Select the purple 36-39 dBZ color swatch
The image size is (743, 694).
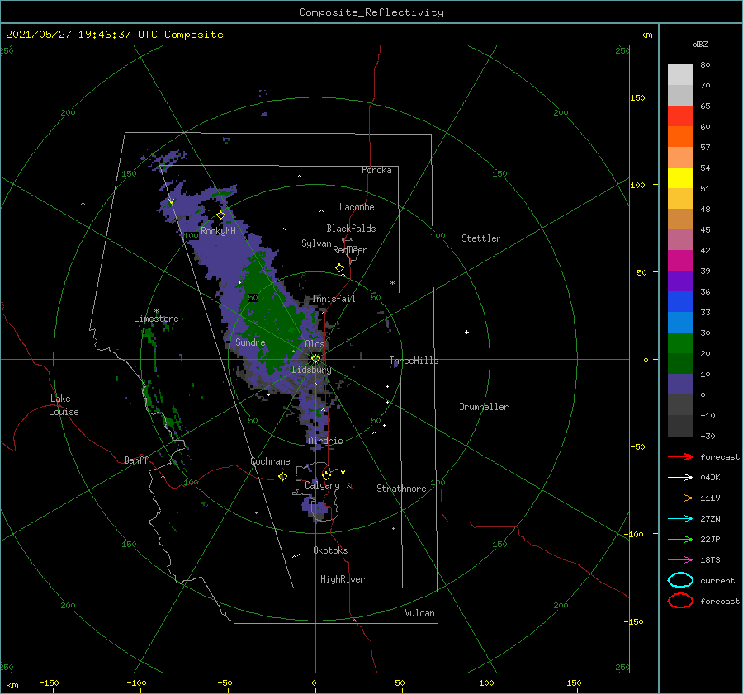680,281
